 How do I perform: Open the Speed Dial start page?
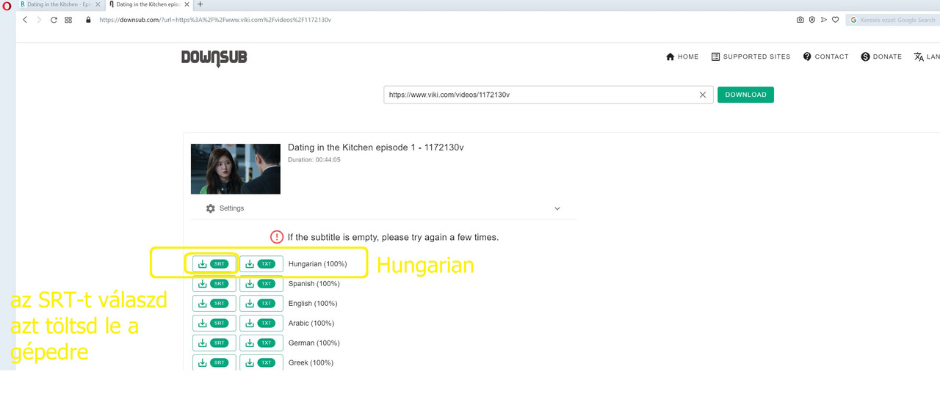coord(68,20)
